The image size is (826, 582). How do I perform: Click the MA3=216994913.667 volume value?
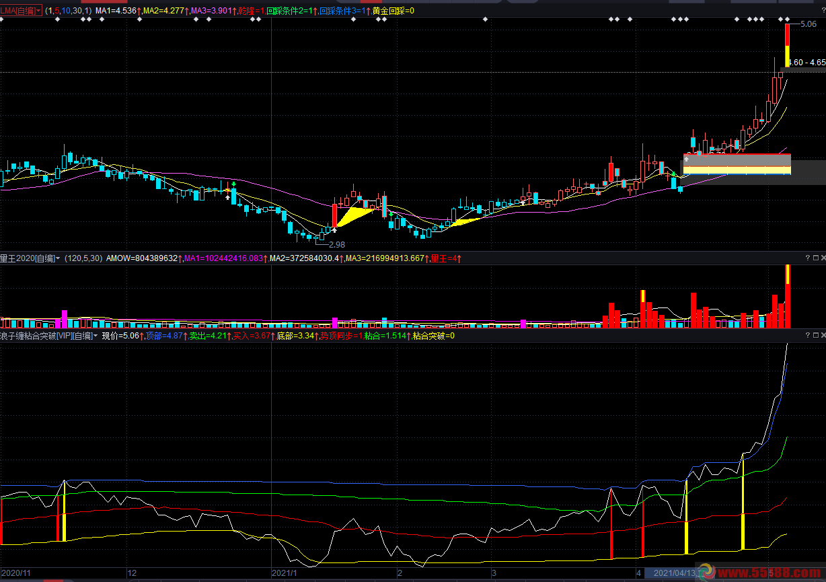pyautogui.click(x=385, y=258)
